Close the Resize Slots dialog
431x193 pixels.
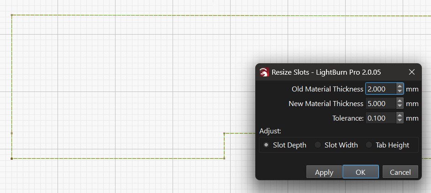point(411,72)
